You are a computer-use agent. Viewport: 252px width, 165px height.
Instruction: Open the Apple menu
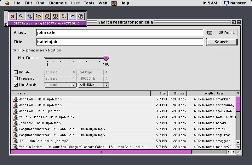(7, 3)
